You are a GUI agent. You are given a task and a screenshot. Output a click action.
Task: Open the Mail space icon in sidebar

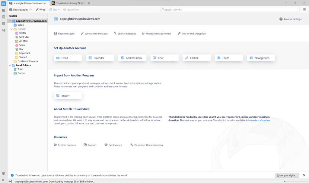(x=4, y=4)
